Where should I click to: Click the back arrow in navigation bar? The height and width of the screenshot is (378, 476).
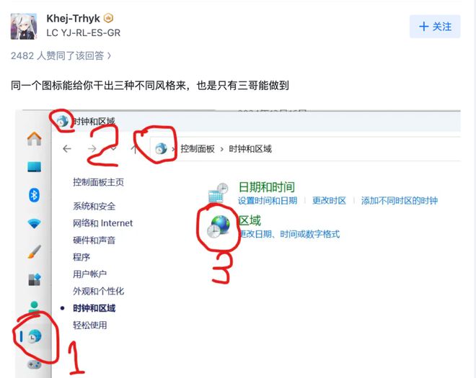coord(67,148)
